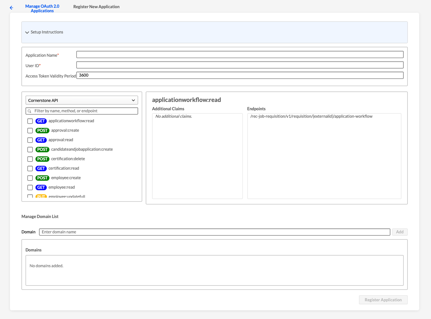Click the Manage Domain List heading

click(x=40, y=216)
